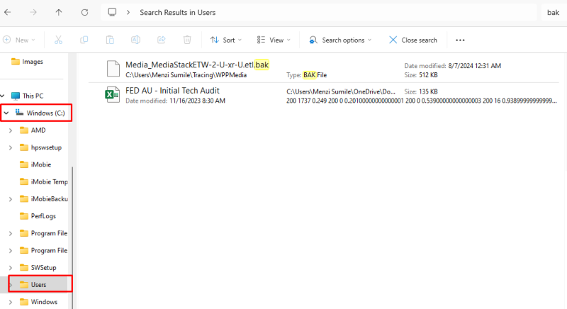Click the Copy icon in toolbar
The width and height of the screenshot is (567, 309).
click(x=84, y=40)
